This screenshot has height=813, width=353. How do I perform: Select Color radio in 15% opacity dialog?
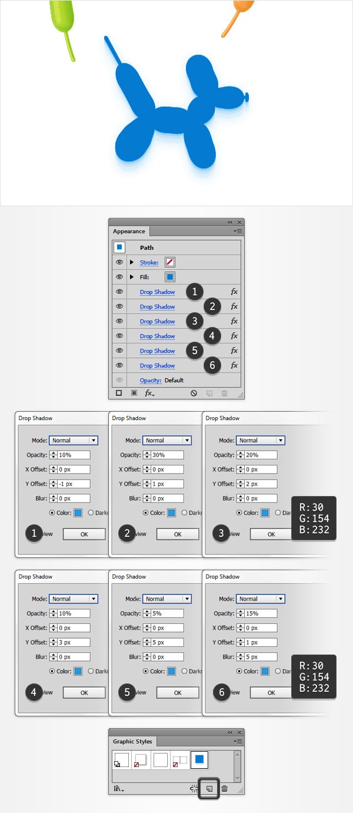pos(239,671)
